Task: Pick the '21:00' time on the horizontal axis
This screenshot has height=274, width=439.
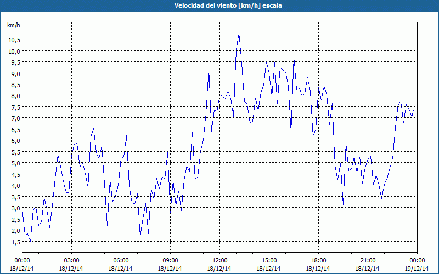Action: [368, 261]
